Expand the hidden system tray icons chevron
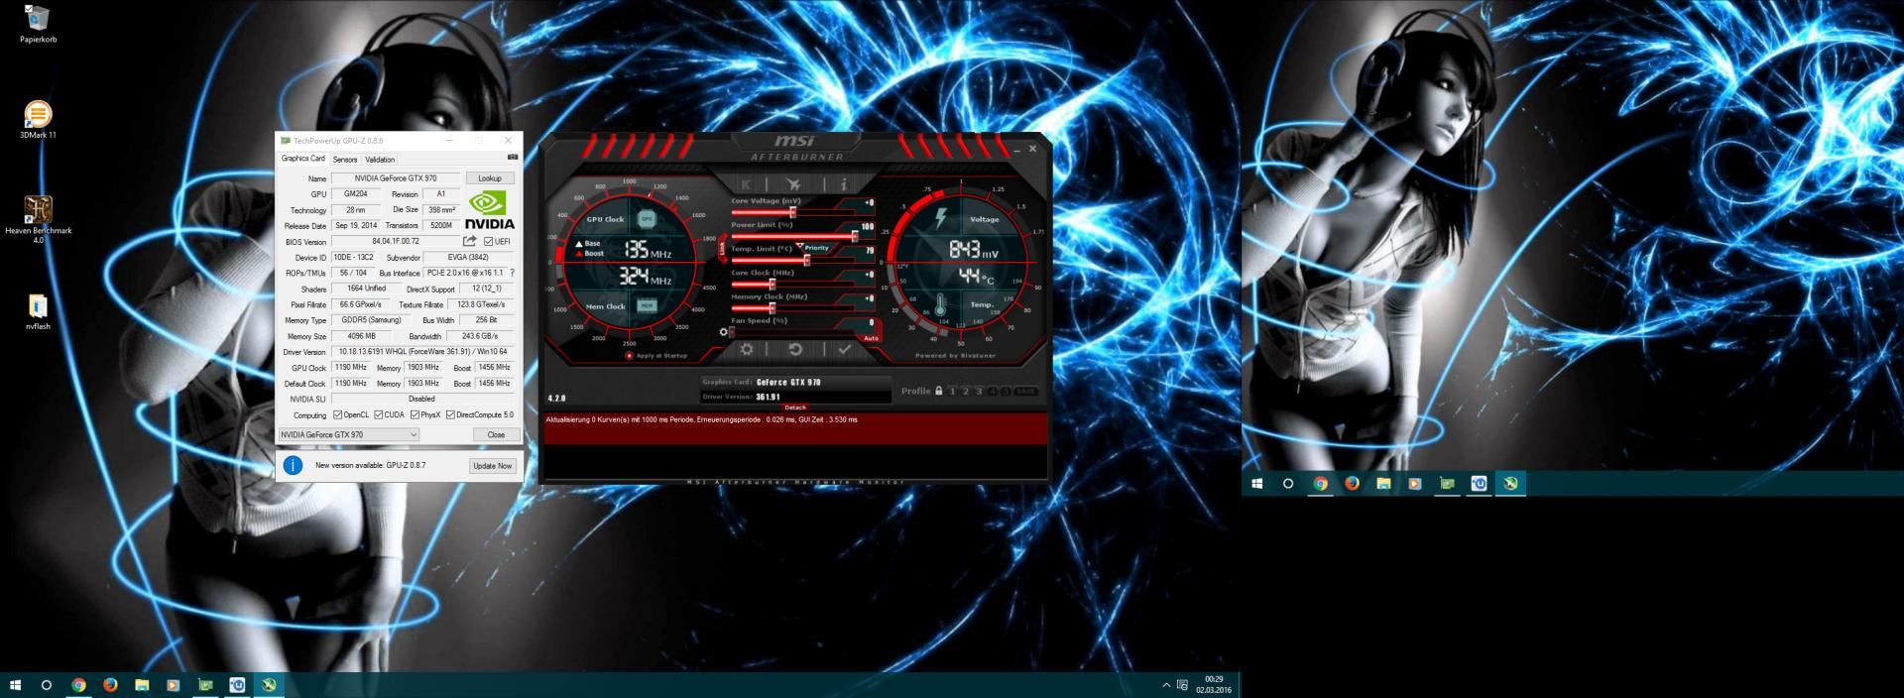 tap(1166, 685)
